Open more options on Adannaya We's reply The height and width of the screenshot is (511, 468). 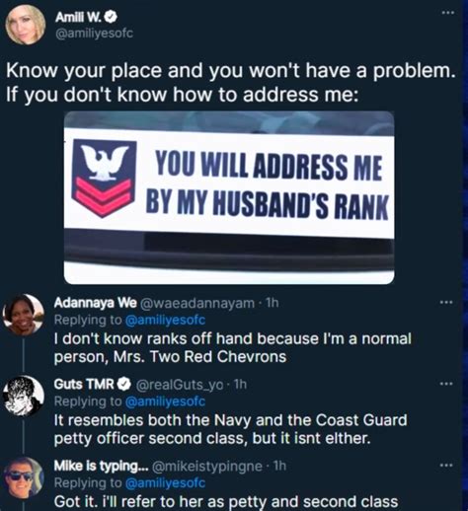click(x=446, y=302)
